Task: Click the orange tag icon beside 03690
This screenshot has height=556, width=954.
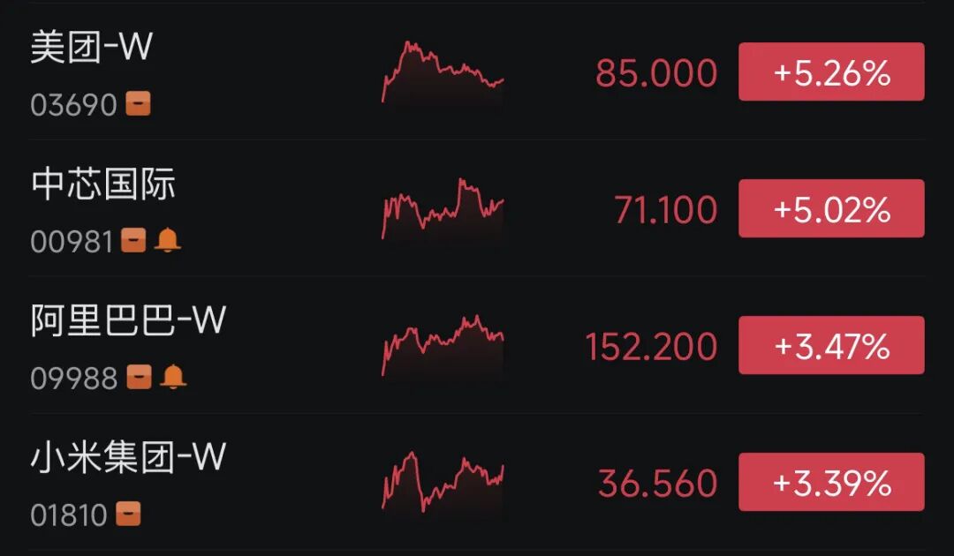Action: click(138, 104)
